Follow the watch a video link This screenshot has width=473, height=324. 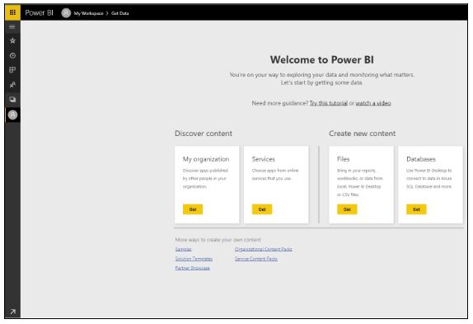click(x=373, y=103)
